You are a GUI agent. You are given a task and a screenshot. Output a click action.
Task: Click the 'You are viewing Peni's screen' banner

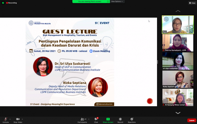(x=91, y=1)
